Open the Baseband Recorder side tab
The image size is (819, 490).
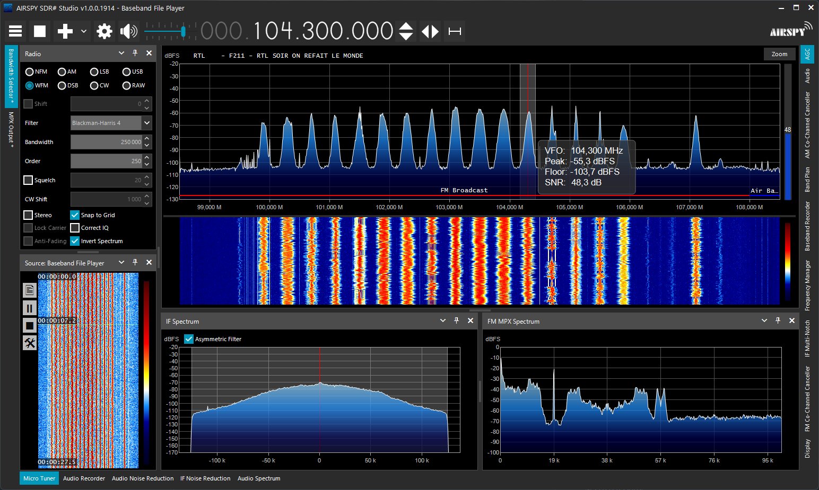[807, 226]
